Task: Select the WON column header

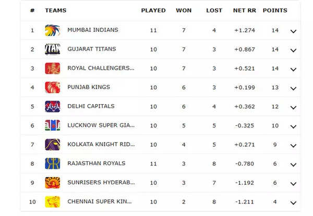Action: [x=184, y=10]
